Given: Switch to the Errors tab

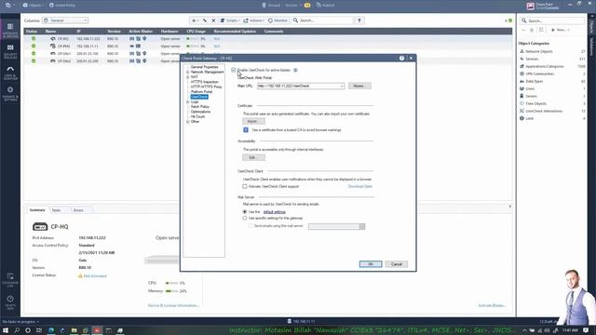Looking at the screenshot, I should pyautogui.click(x=78, y=210).
